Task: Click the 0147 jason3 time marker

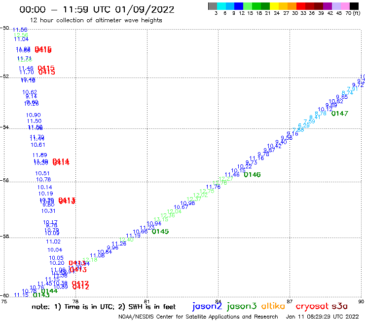Action: (340, 114)
